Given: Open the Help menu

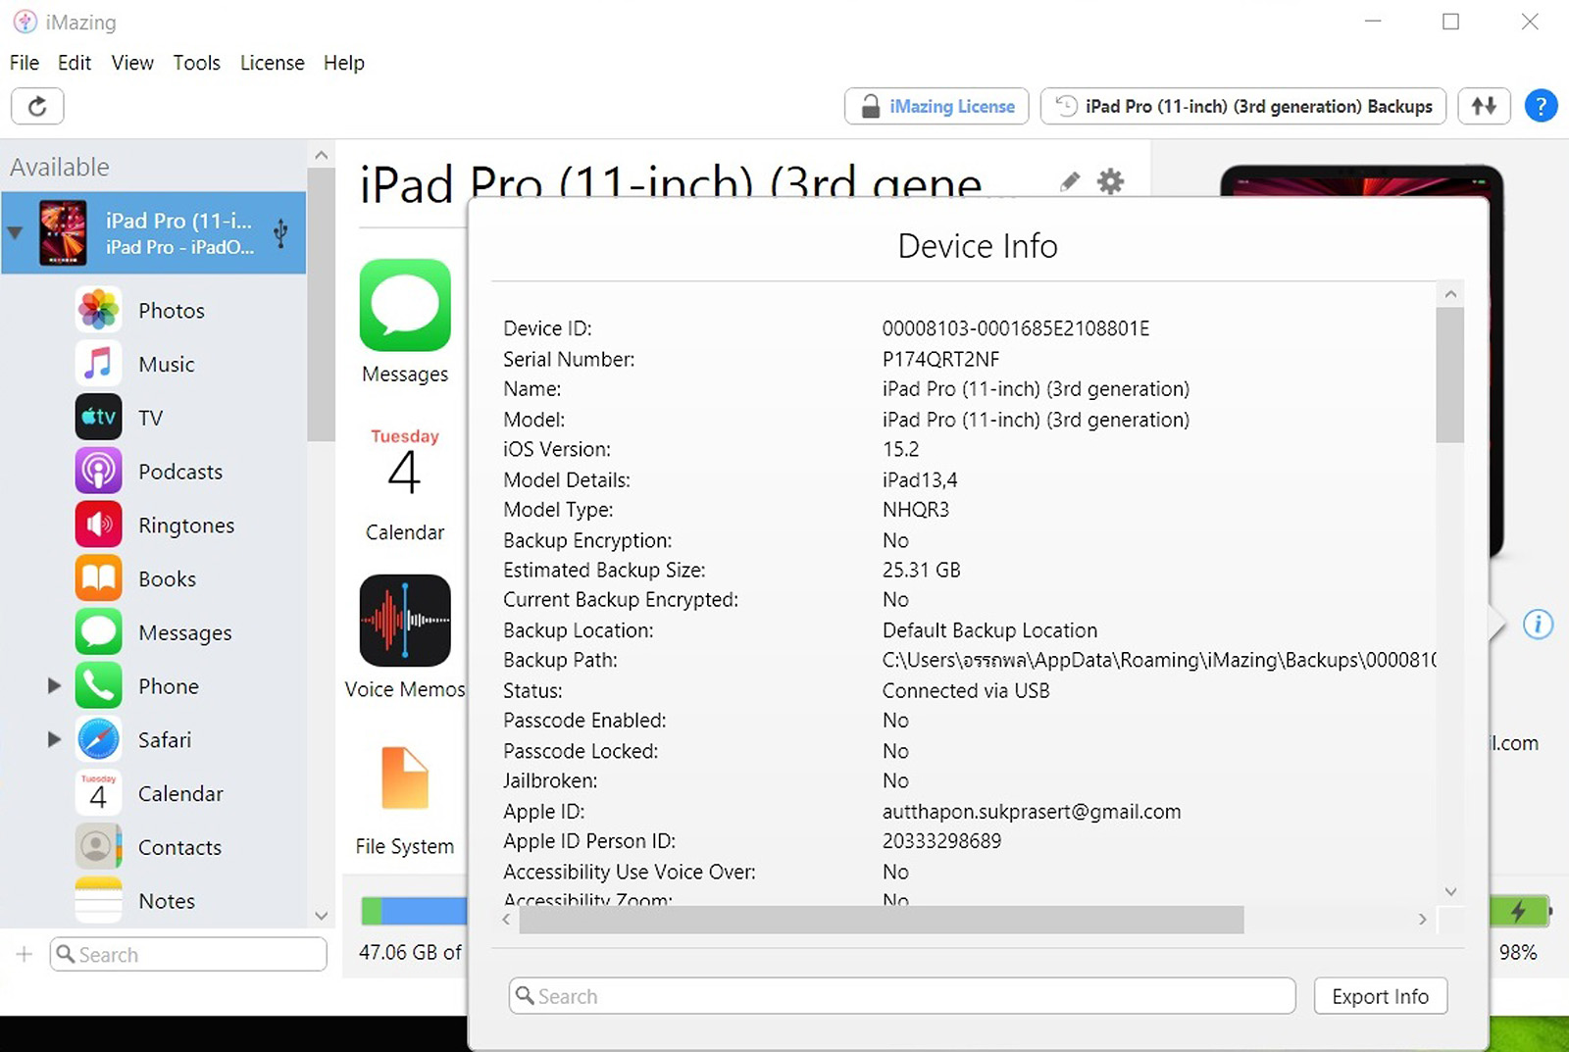Looking at the screenshot, I should 344,63.
